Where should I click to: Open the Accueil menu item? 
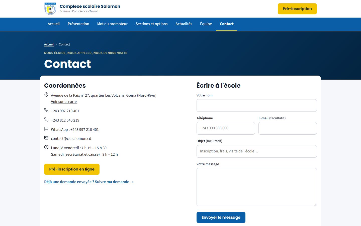pos(54,24)
